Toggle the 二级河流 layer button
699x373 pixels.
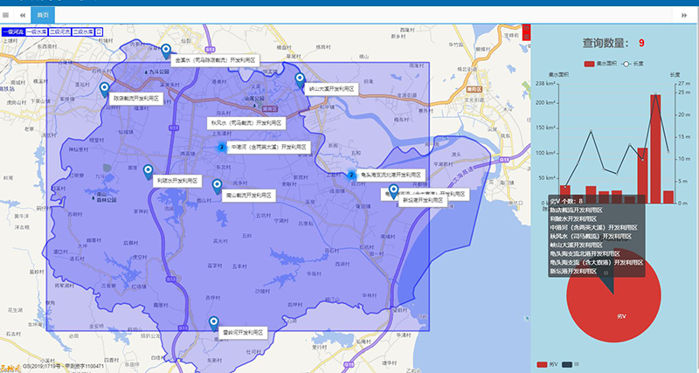pos(59,31)
